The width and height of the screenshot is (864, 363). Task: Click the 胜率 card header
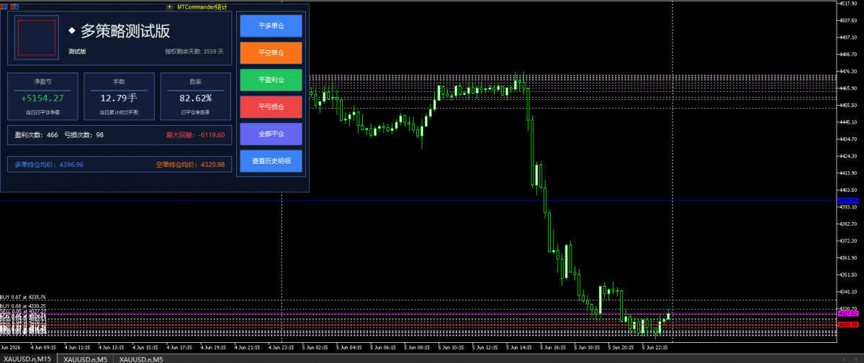195,82
